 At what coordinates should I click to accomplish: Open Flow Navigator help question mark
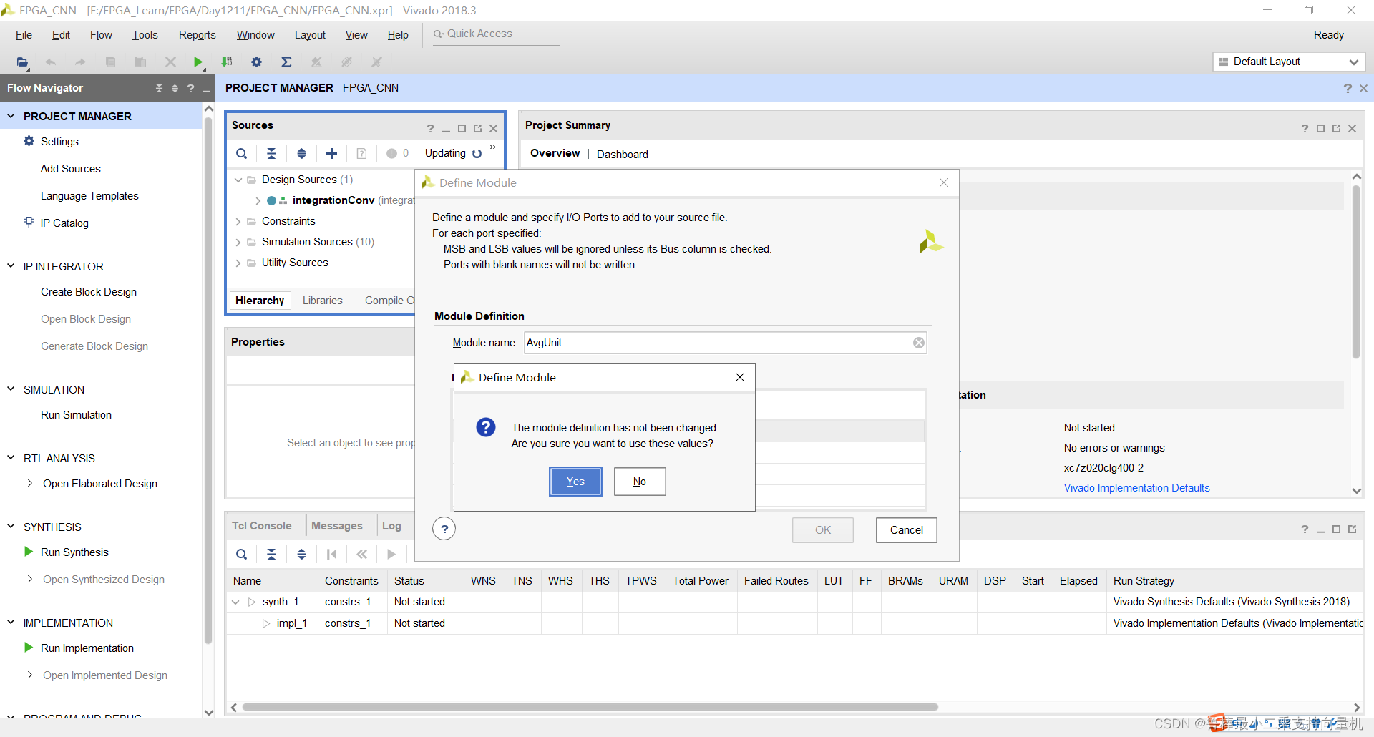point(190,88)
